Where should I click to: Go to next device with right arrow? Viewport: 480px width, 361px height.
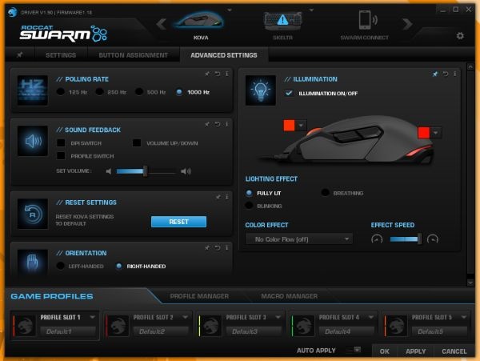407,23
